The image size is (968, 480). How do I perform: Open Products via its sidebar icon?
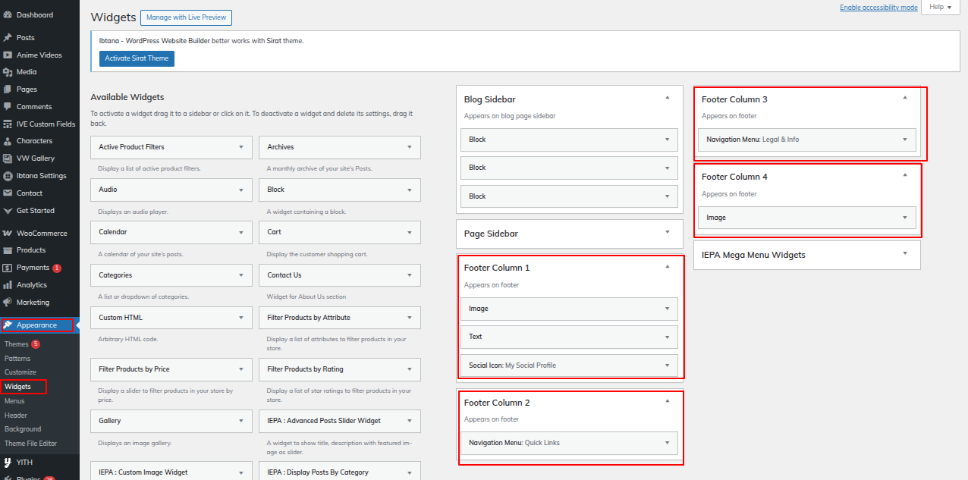(8, 250)
